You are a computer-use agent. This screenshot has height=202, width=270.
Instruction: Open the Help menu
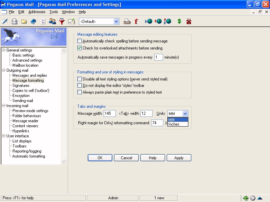(x=82, y=12)
